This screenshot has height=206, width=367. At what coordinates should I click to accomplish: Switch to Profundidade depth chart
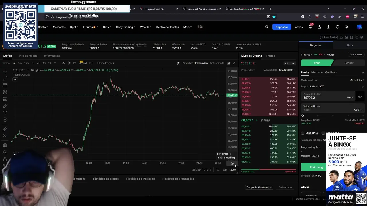pyautogui.click(x=217, y=63)
